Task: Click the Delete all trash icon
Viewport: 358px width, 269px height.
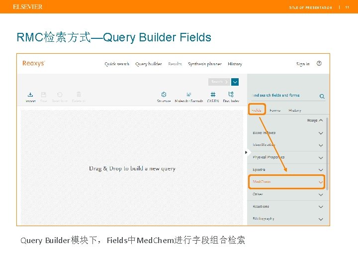Action: click(79, 94)
